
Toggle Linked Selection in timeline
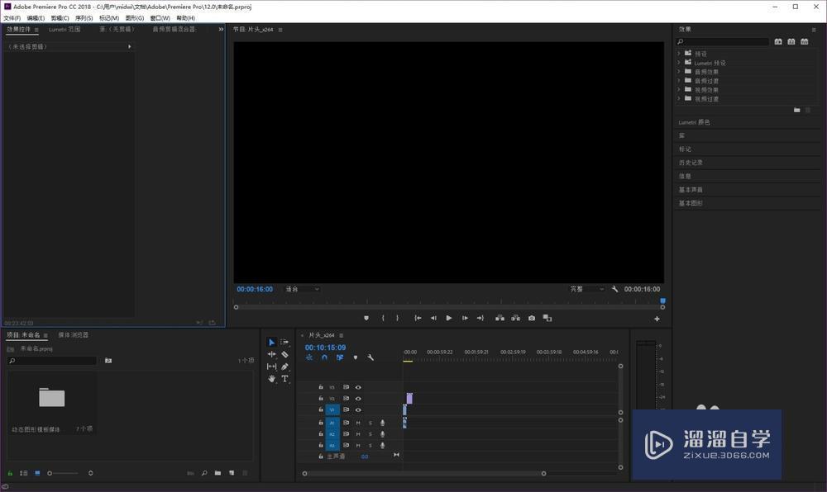[340, 357]
